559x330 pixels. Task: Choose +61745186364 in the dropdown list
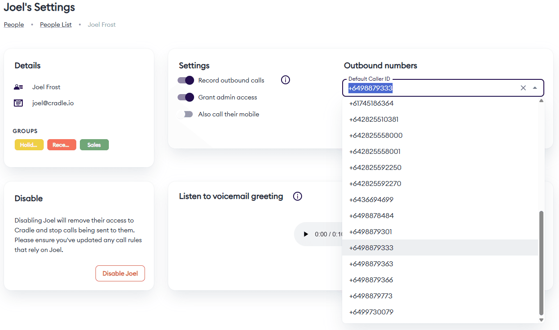click(x=371, y=103)
